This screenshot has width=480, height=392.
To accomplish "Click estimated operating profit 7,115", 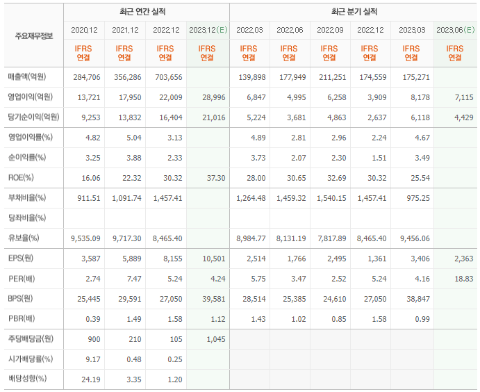I will click(464, 98).
